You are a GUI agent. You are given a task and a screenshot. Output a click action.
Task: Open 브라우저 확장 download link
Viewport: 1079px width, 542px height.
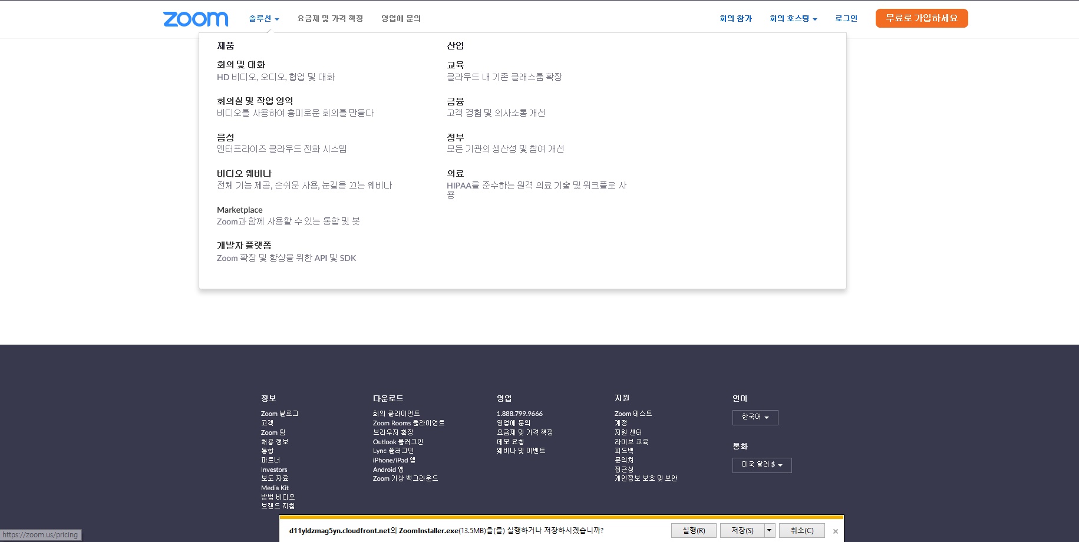pyautogui.click(x=393, y=432)
